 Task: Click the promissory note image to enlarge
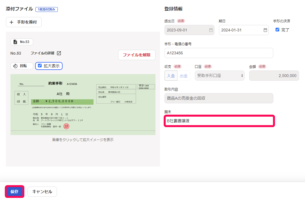point(83,104)
